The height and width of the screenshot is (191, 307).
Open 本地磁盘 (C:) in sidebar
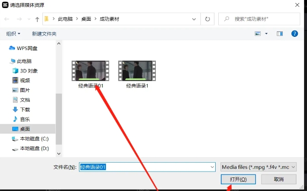point(30,139)
